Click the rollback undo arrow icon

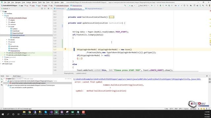click(x=187, y=6)
